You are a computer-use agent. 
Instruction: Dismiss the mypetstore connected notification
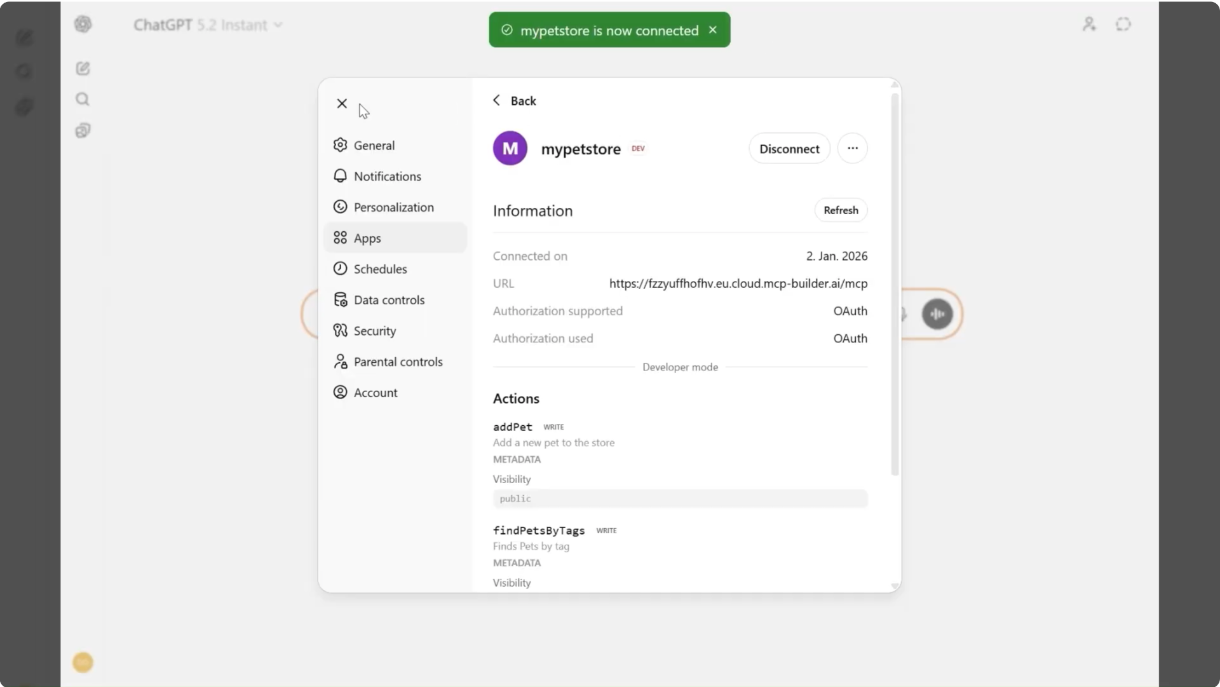click(x=713, y=30)
